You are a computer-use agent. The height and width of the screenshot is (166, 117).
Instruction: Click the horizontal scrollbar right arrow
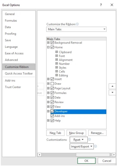[x=114, y=155]
